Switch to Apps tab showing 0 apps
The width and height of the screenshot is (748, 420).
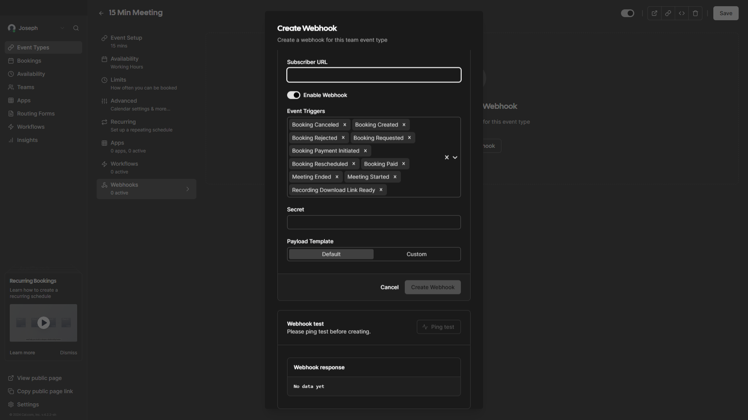point(146,147)
